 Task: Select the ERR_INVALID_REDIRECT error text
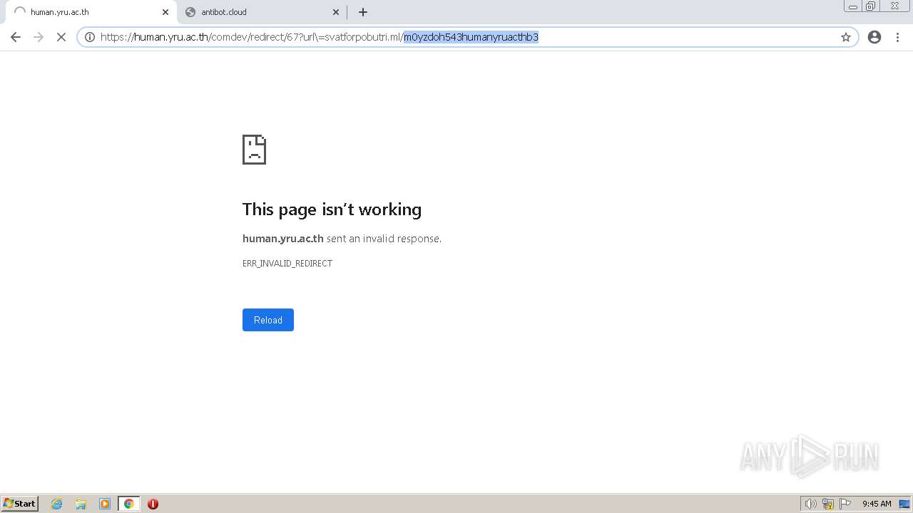click(287, 264)
